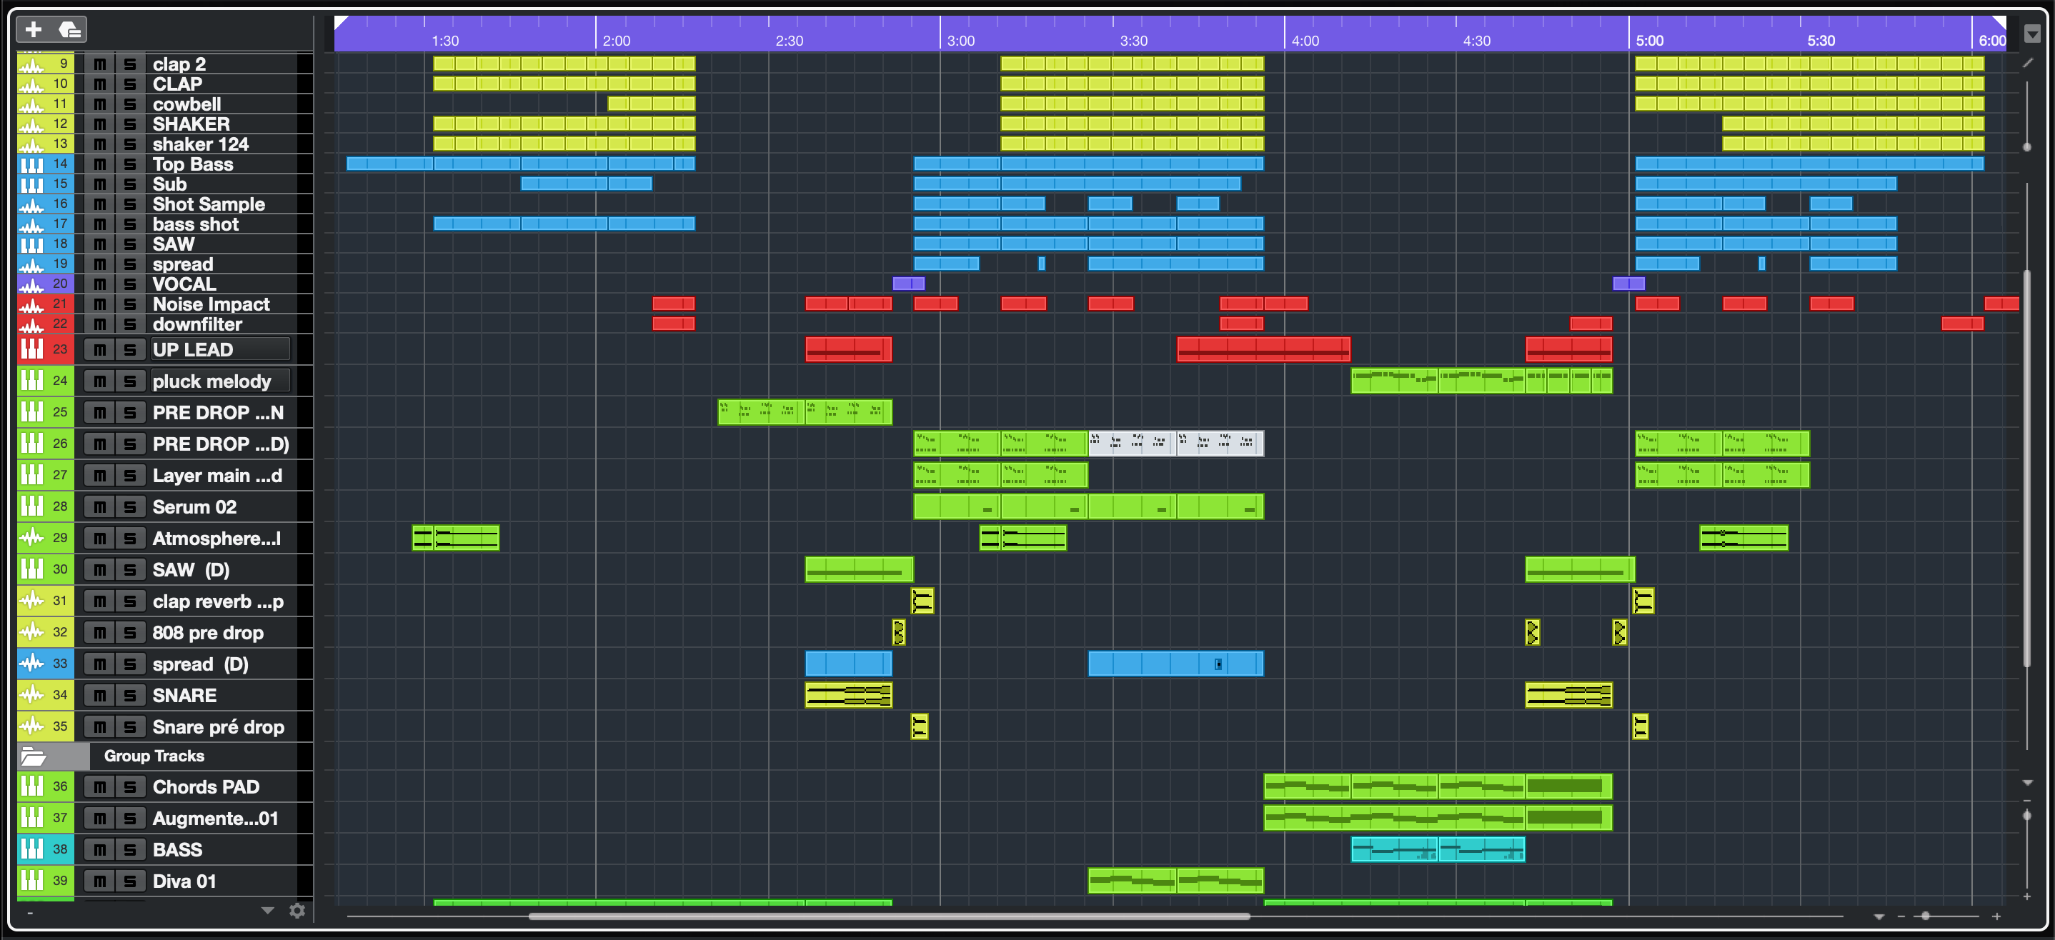Select the VOCAL track waveform icon
The image size is (2055, 940).
(31, 284)
